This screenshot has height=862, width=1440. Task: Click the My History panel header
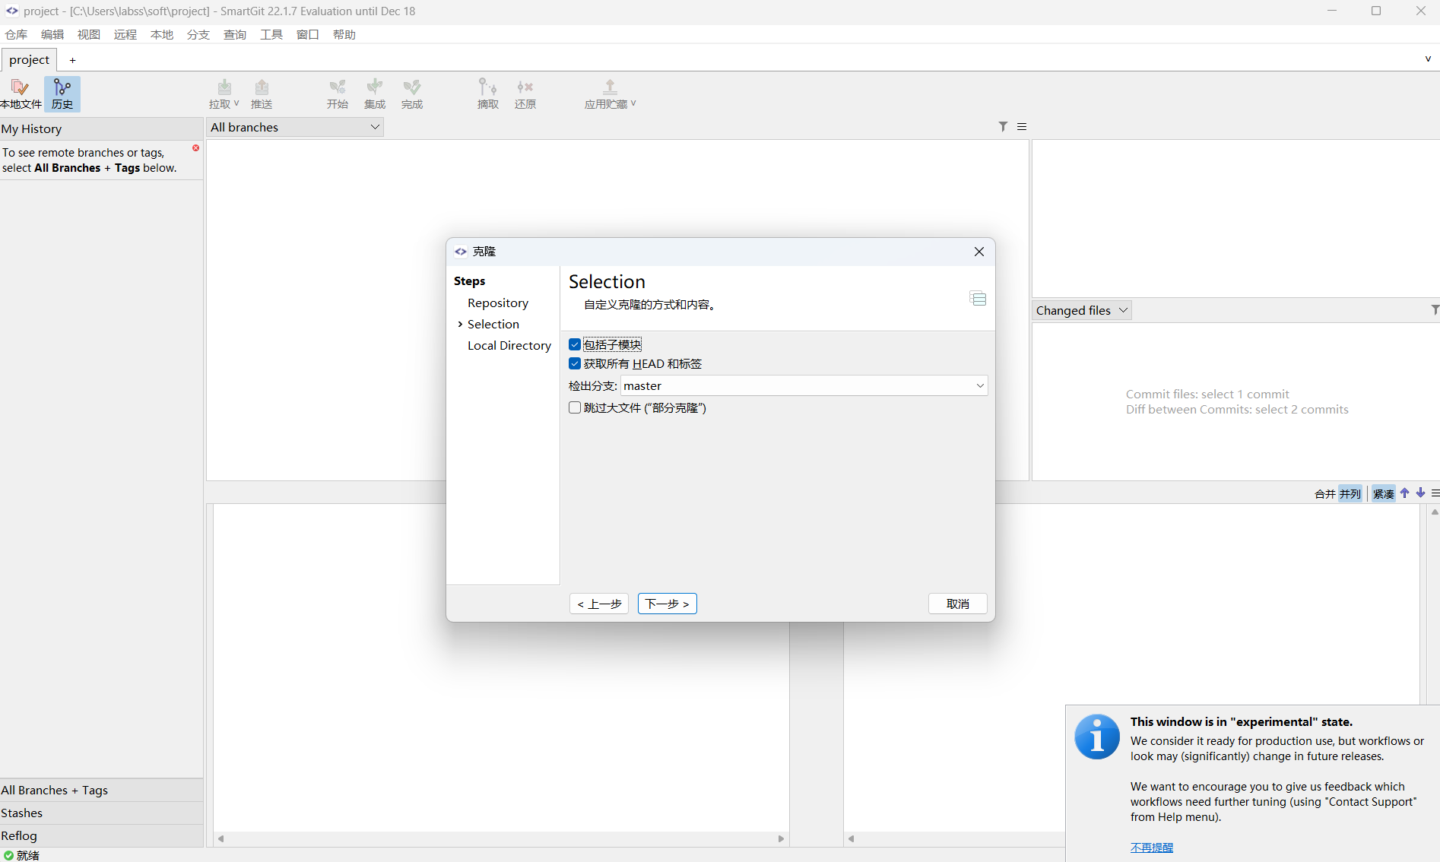coord(101,128)
